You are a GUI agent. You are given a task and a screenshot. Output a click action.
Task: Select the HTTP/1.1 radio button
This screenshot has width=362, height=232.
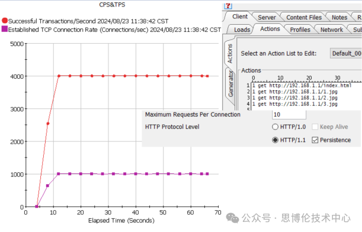tap(275, 140)
